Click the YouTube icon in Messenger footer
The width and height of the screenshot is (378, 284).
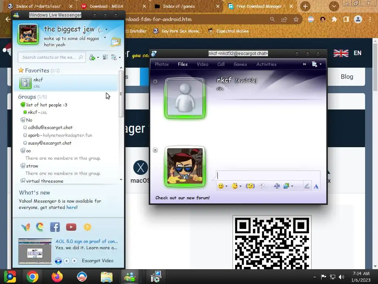click(x=71, y=227)
